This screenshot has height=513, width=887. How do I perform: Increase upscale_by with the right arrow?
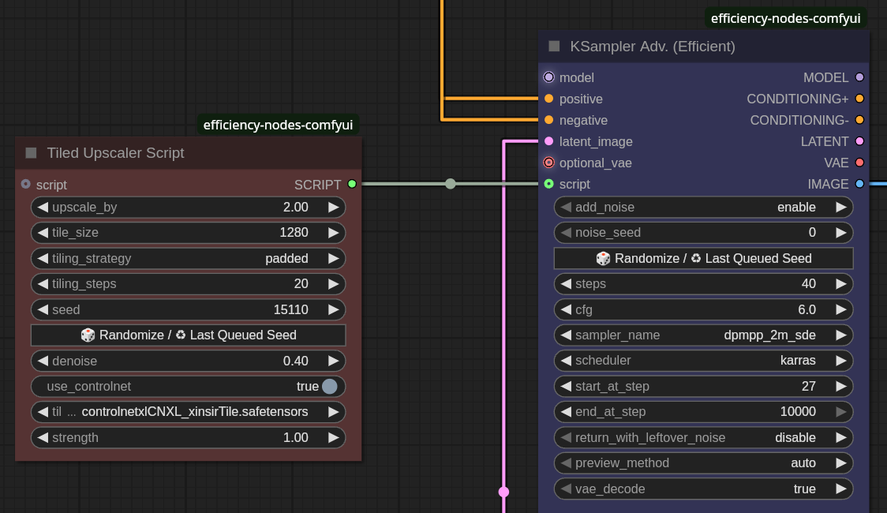coord(333,207)
